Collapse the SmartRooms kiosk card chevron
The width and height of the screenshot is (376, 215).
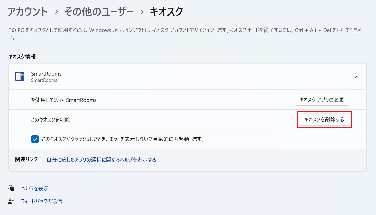point(357,77)
